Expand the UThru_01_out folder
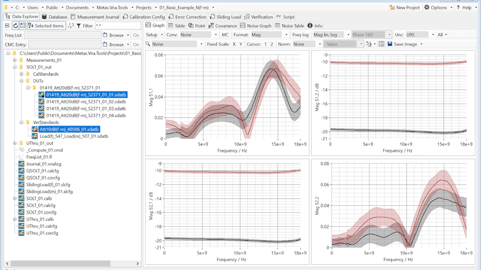481x270 pixels. pos(15,143)
